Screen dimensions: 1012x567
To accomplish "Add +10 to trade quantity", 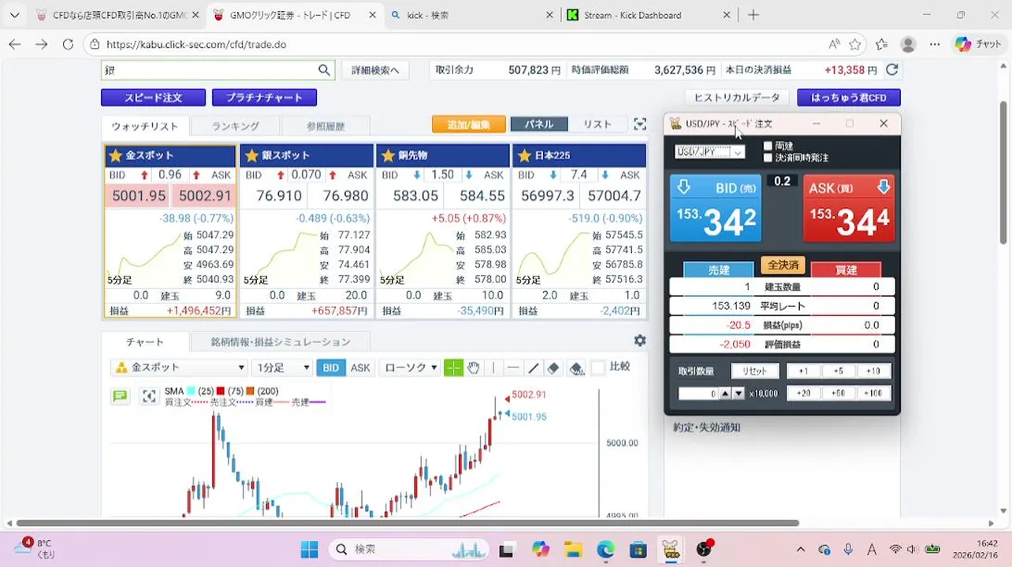I will coord(872,371).
